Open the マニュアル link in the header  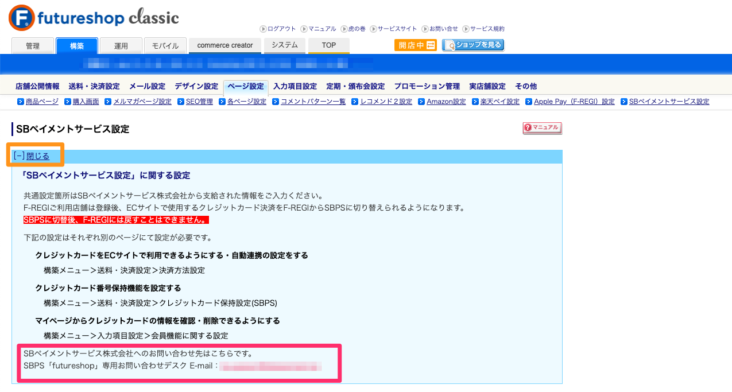pyautogui.click(x=319, y=29)
